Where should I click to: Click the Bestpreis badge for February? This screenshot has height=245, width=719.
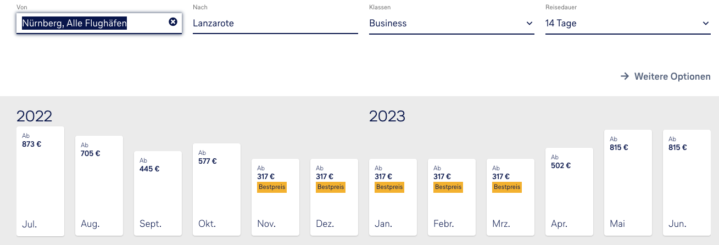coord(448,187)
